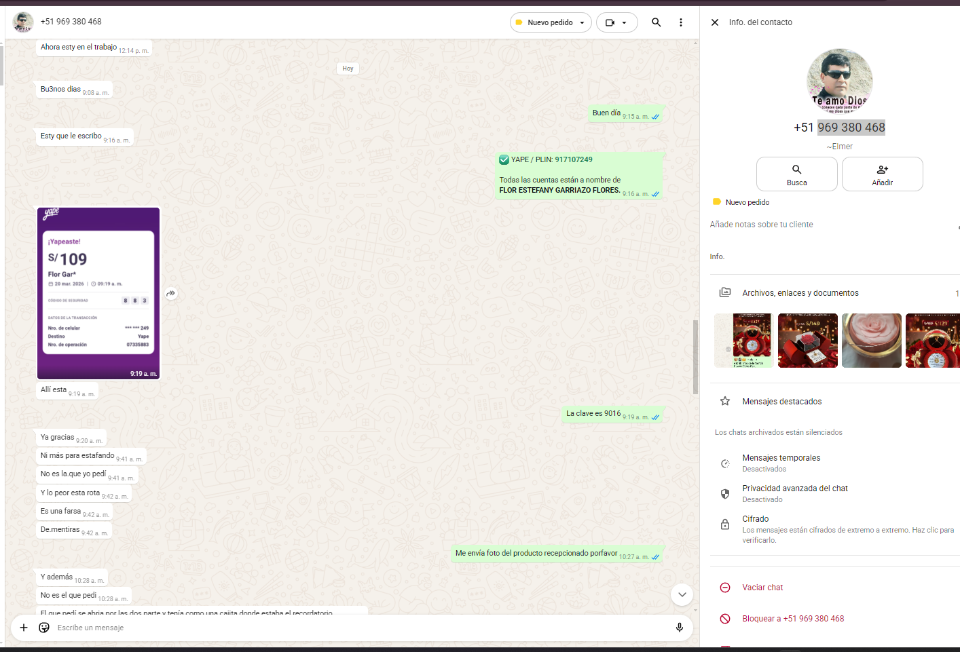Click the microphone voice message icon
The image size is (960, 652).
pyautogui.click(x=679, y=628)
